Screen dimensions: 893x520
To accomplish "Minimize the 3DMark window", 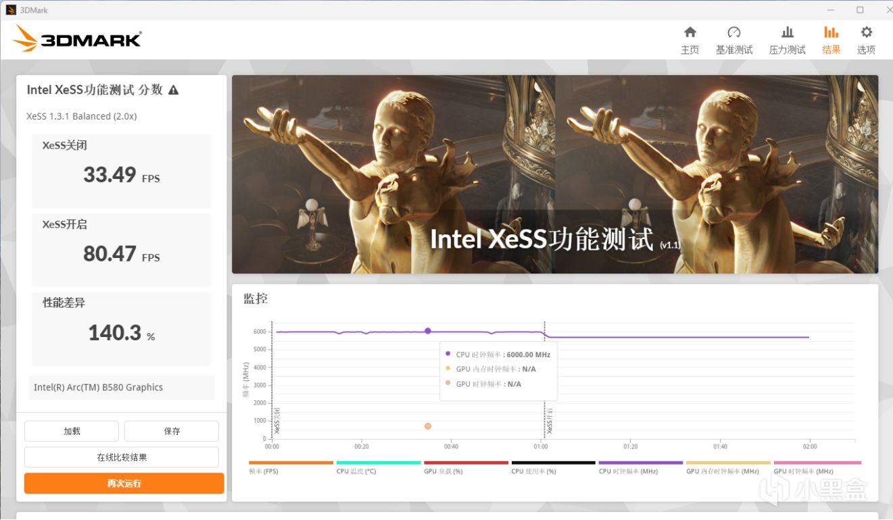I will tap(831, 10).
